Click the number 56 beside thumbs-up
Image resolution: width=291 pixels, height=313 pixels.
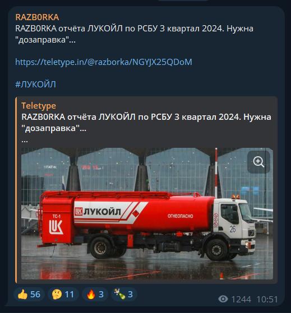tap(35, 295)
